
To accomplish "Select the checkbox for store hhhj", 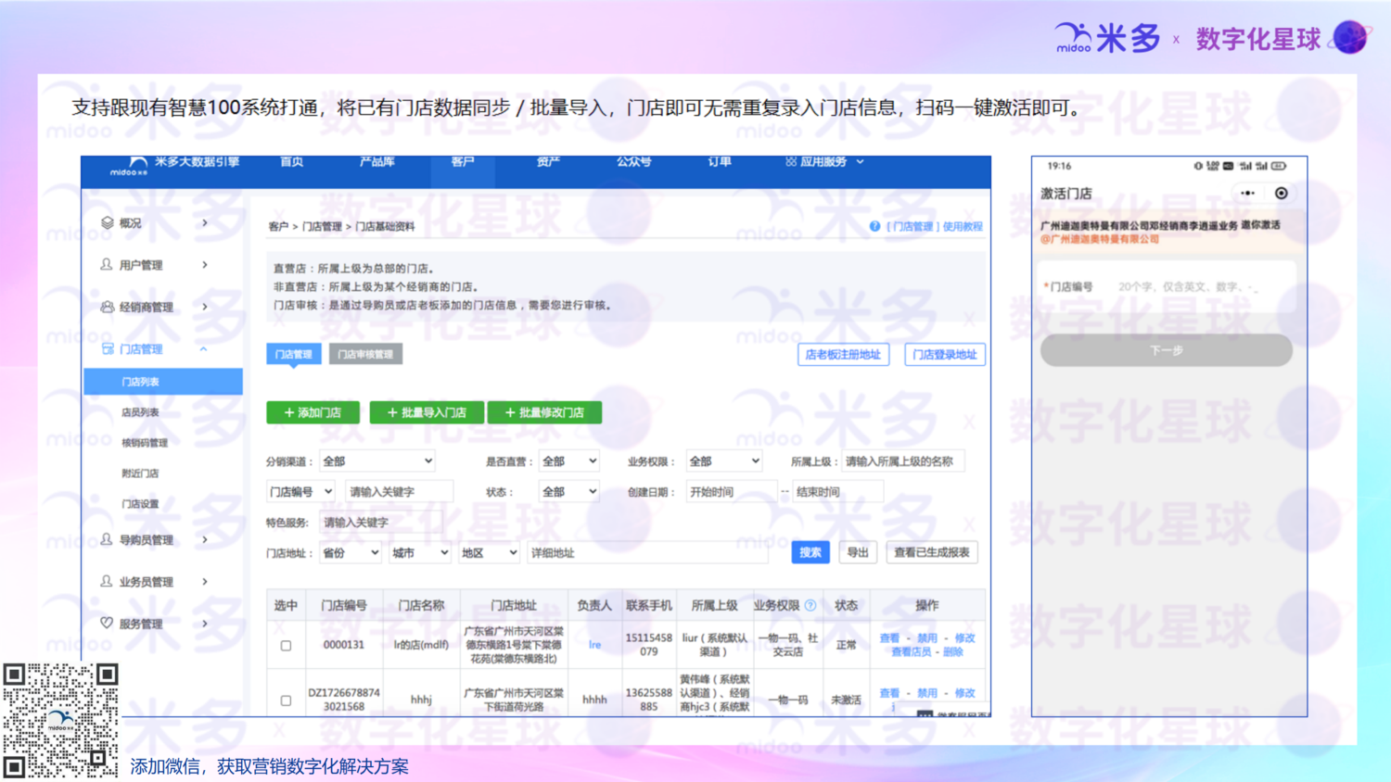I will [x=286, y=700].
